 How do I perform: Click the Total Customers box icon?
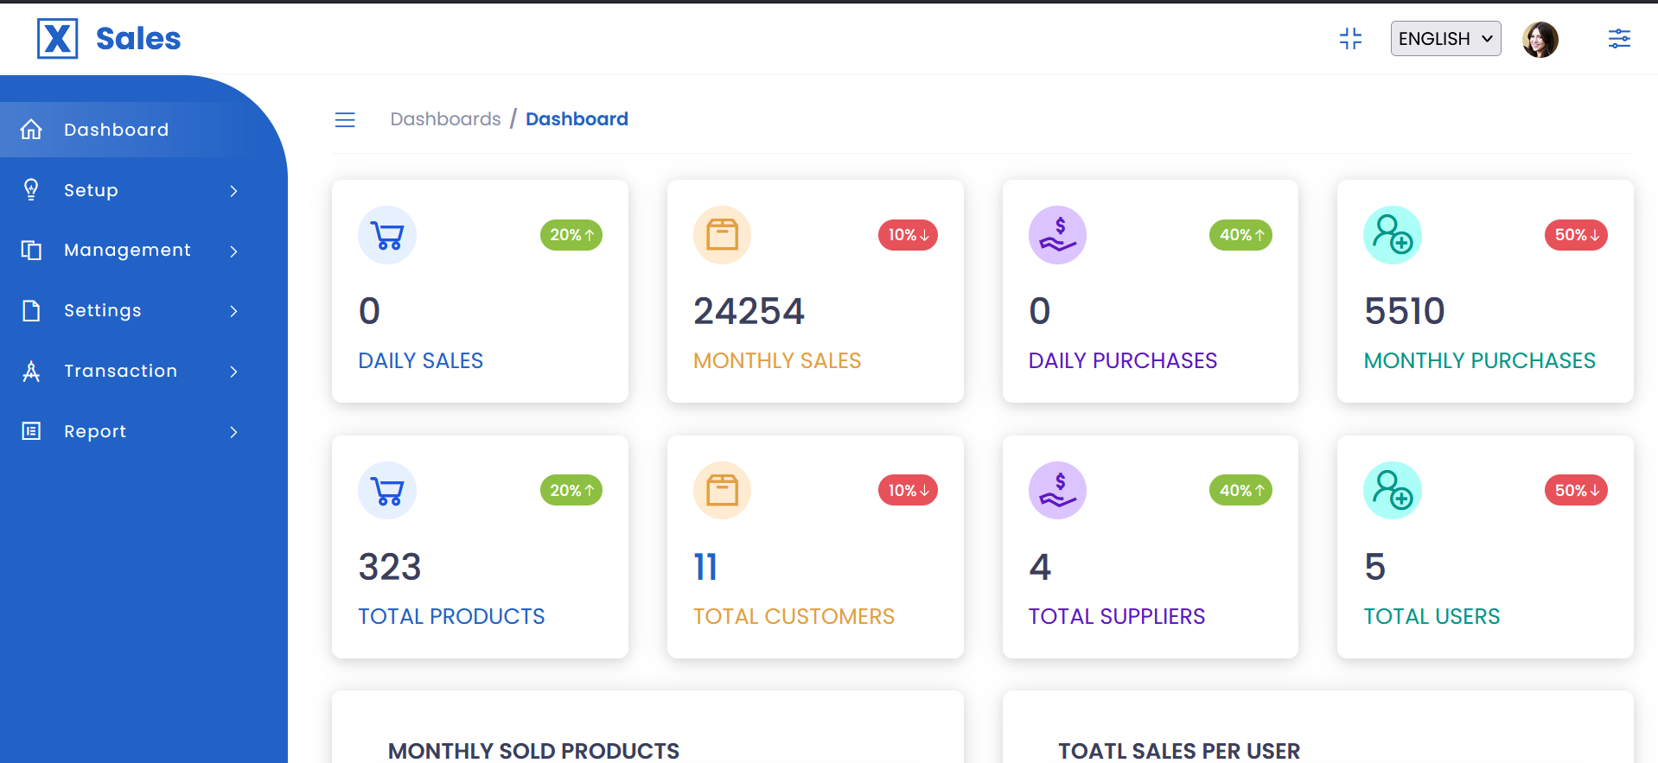722,491
